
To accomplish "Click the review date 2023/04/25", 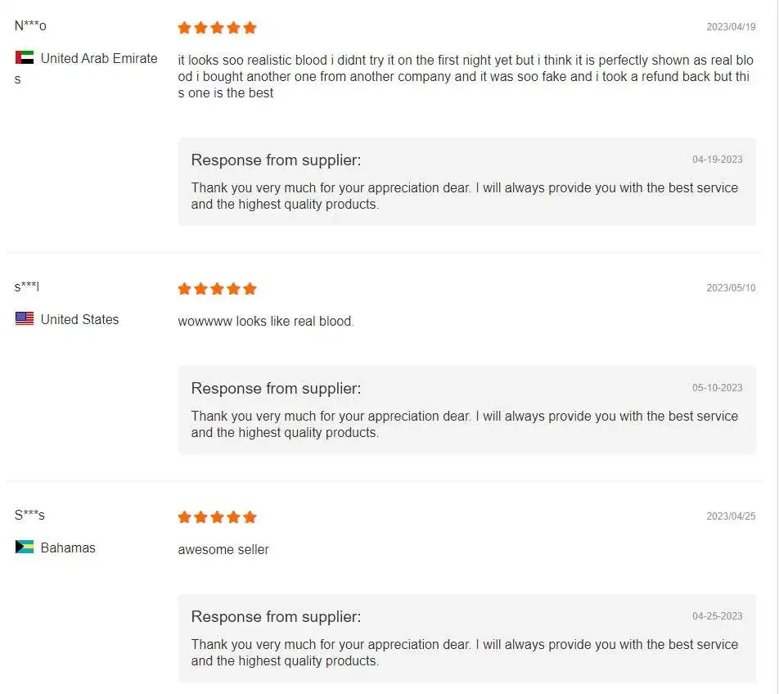I will [x=731, y=516].
